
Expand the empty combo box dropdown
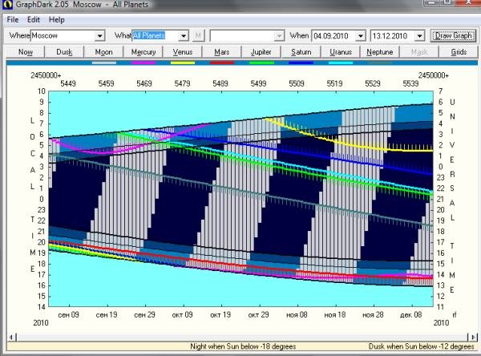tap(279, 35)
